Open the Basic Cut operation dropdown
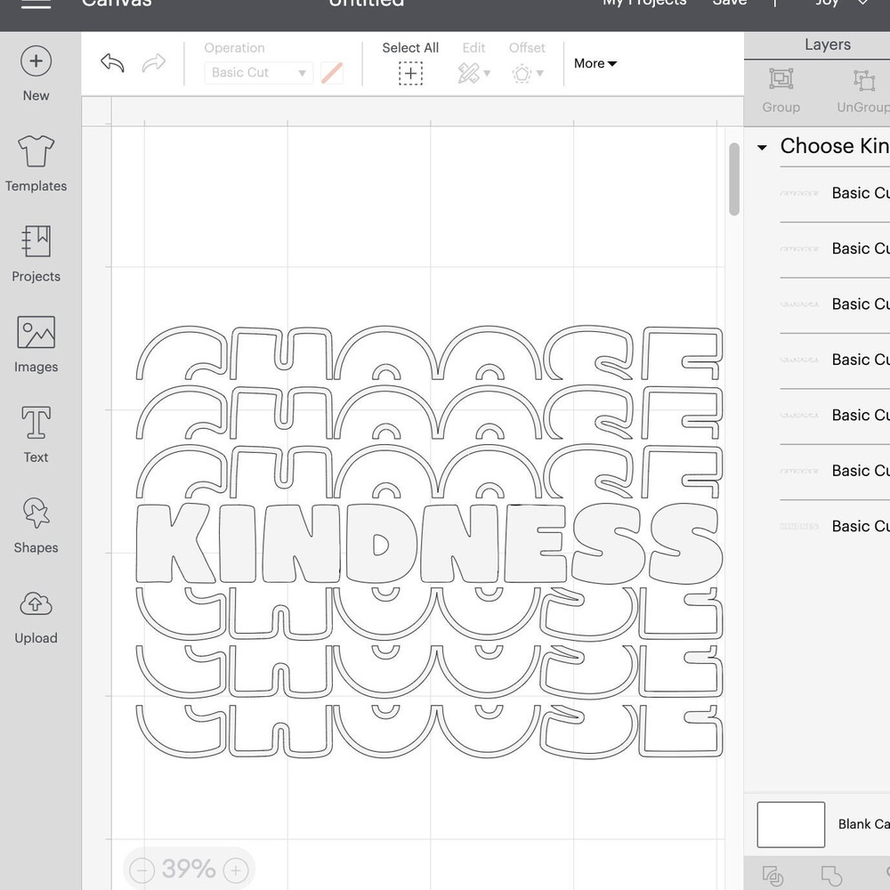The height and width of the screenshot is (890, 890). pyautogui.click(x=258, y=72)
